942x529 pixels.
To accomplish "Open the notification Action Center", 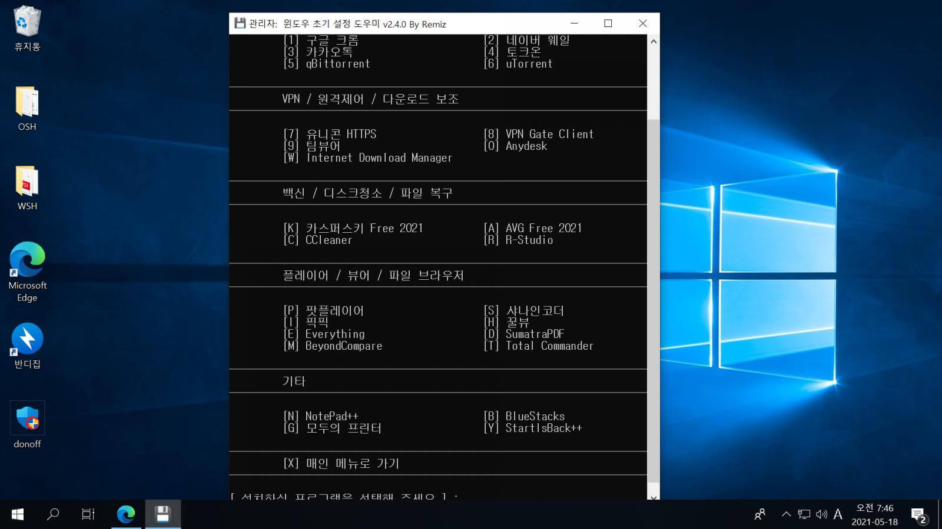I will [x=918, y=515].
